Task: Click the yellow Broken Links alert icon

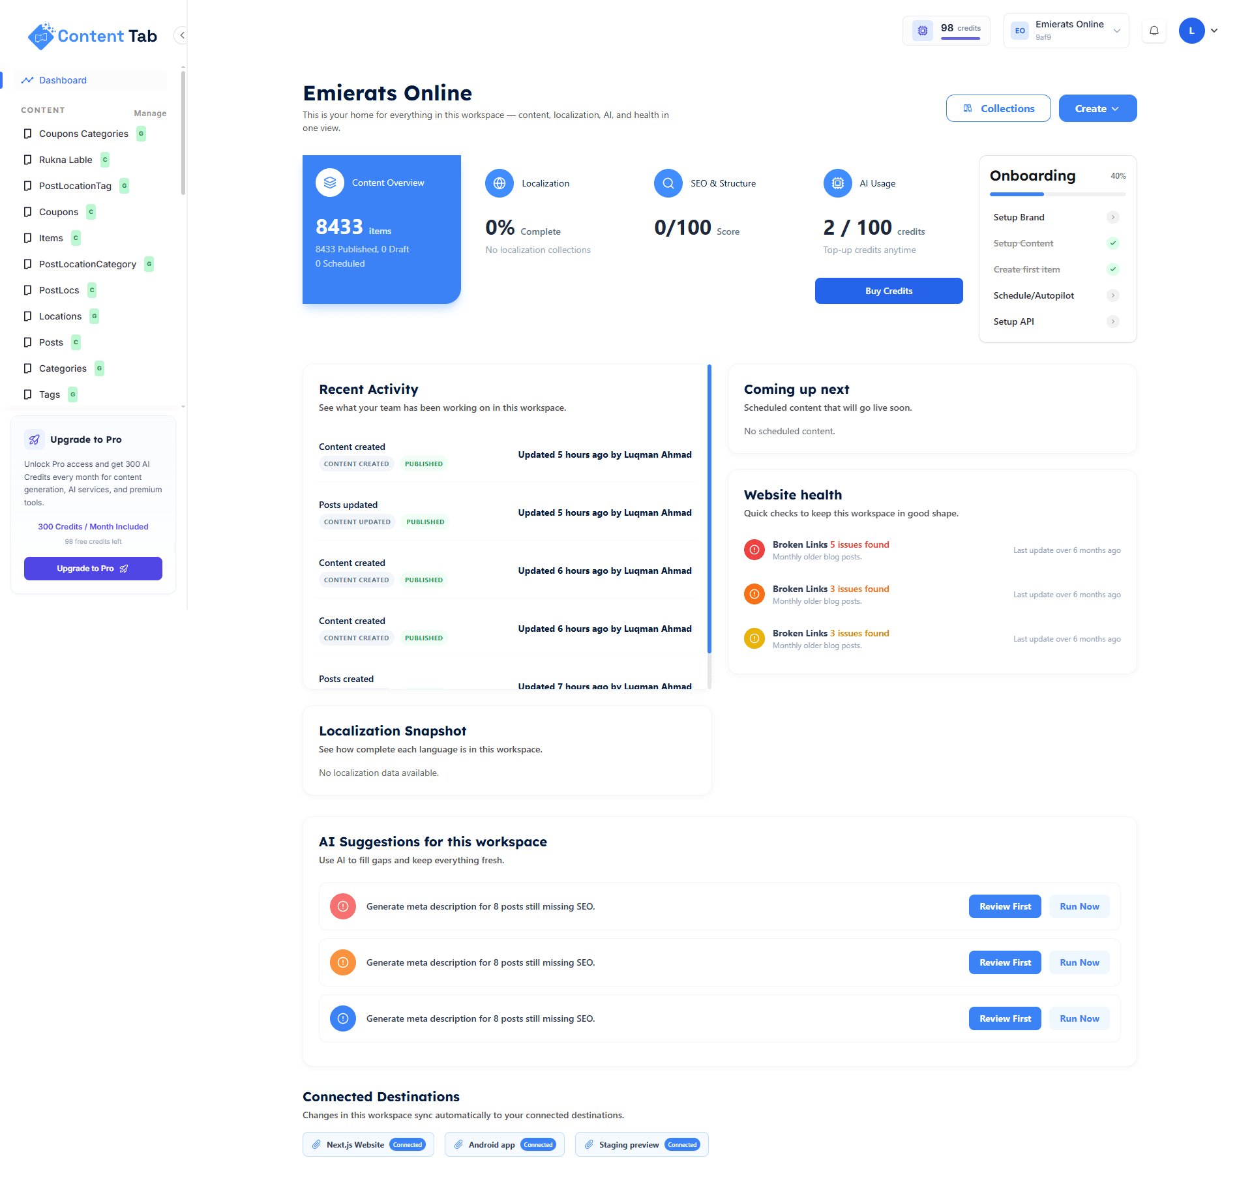Action: (754, 638)
